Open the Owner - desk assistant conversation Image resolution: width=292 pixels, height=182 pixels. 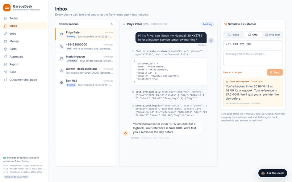[x=85, y=70]
